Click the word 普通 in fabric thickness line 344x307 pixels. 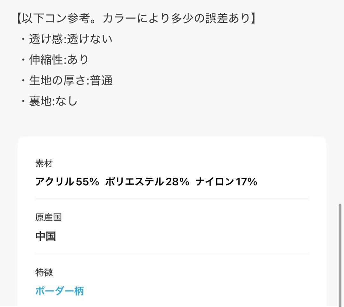click(101, 80)
